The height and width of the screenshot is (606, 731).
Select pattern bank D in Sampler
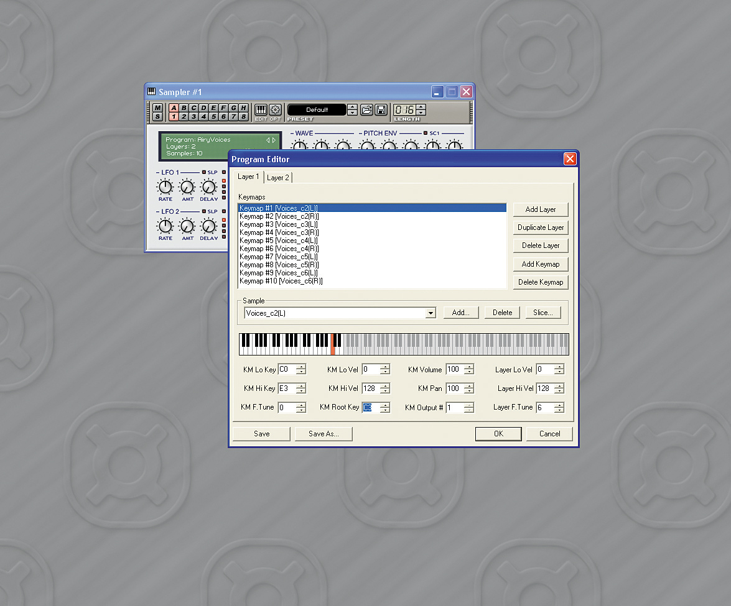(203, 108)
